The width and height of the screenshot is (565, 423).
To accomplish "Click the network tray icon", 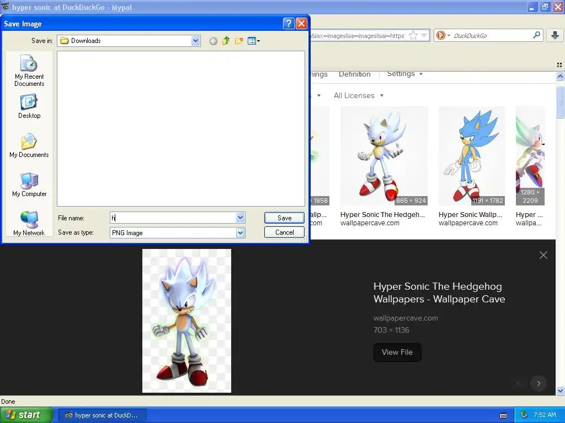I will (x=524, y=415).
